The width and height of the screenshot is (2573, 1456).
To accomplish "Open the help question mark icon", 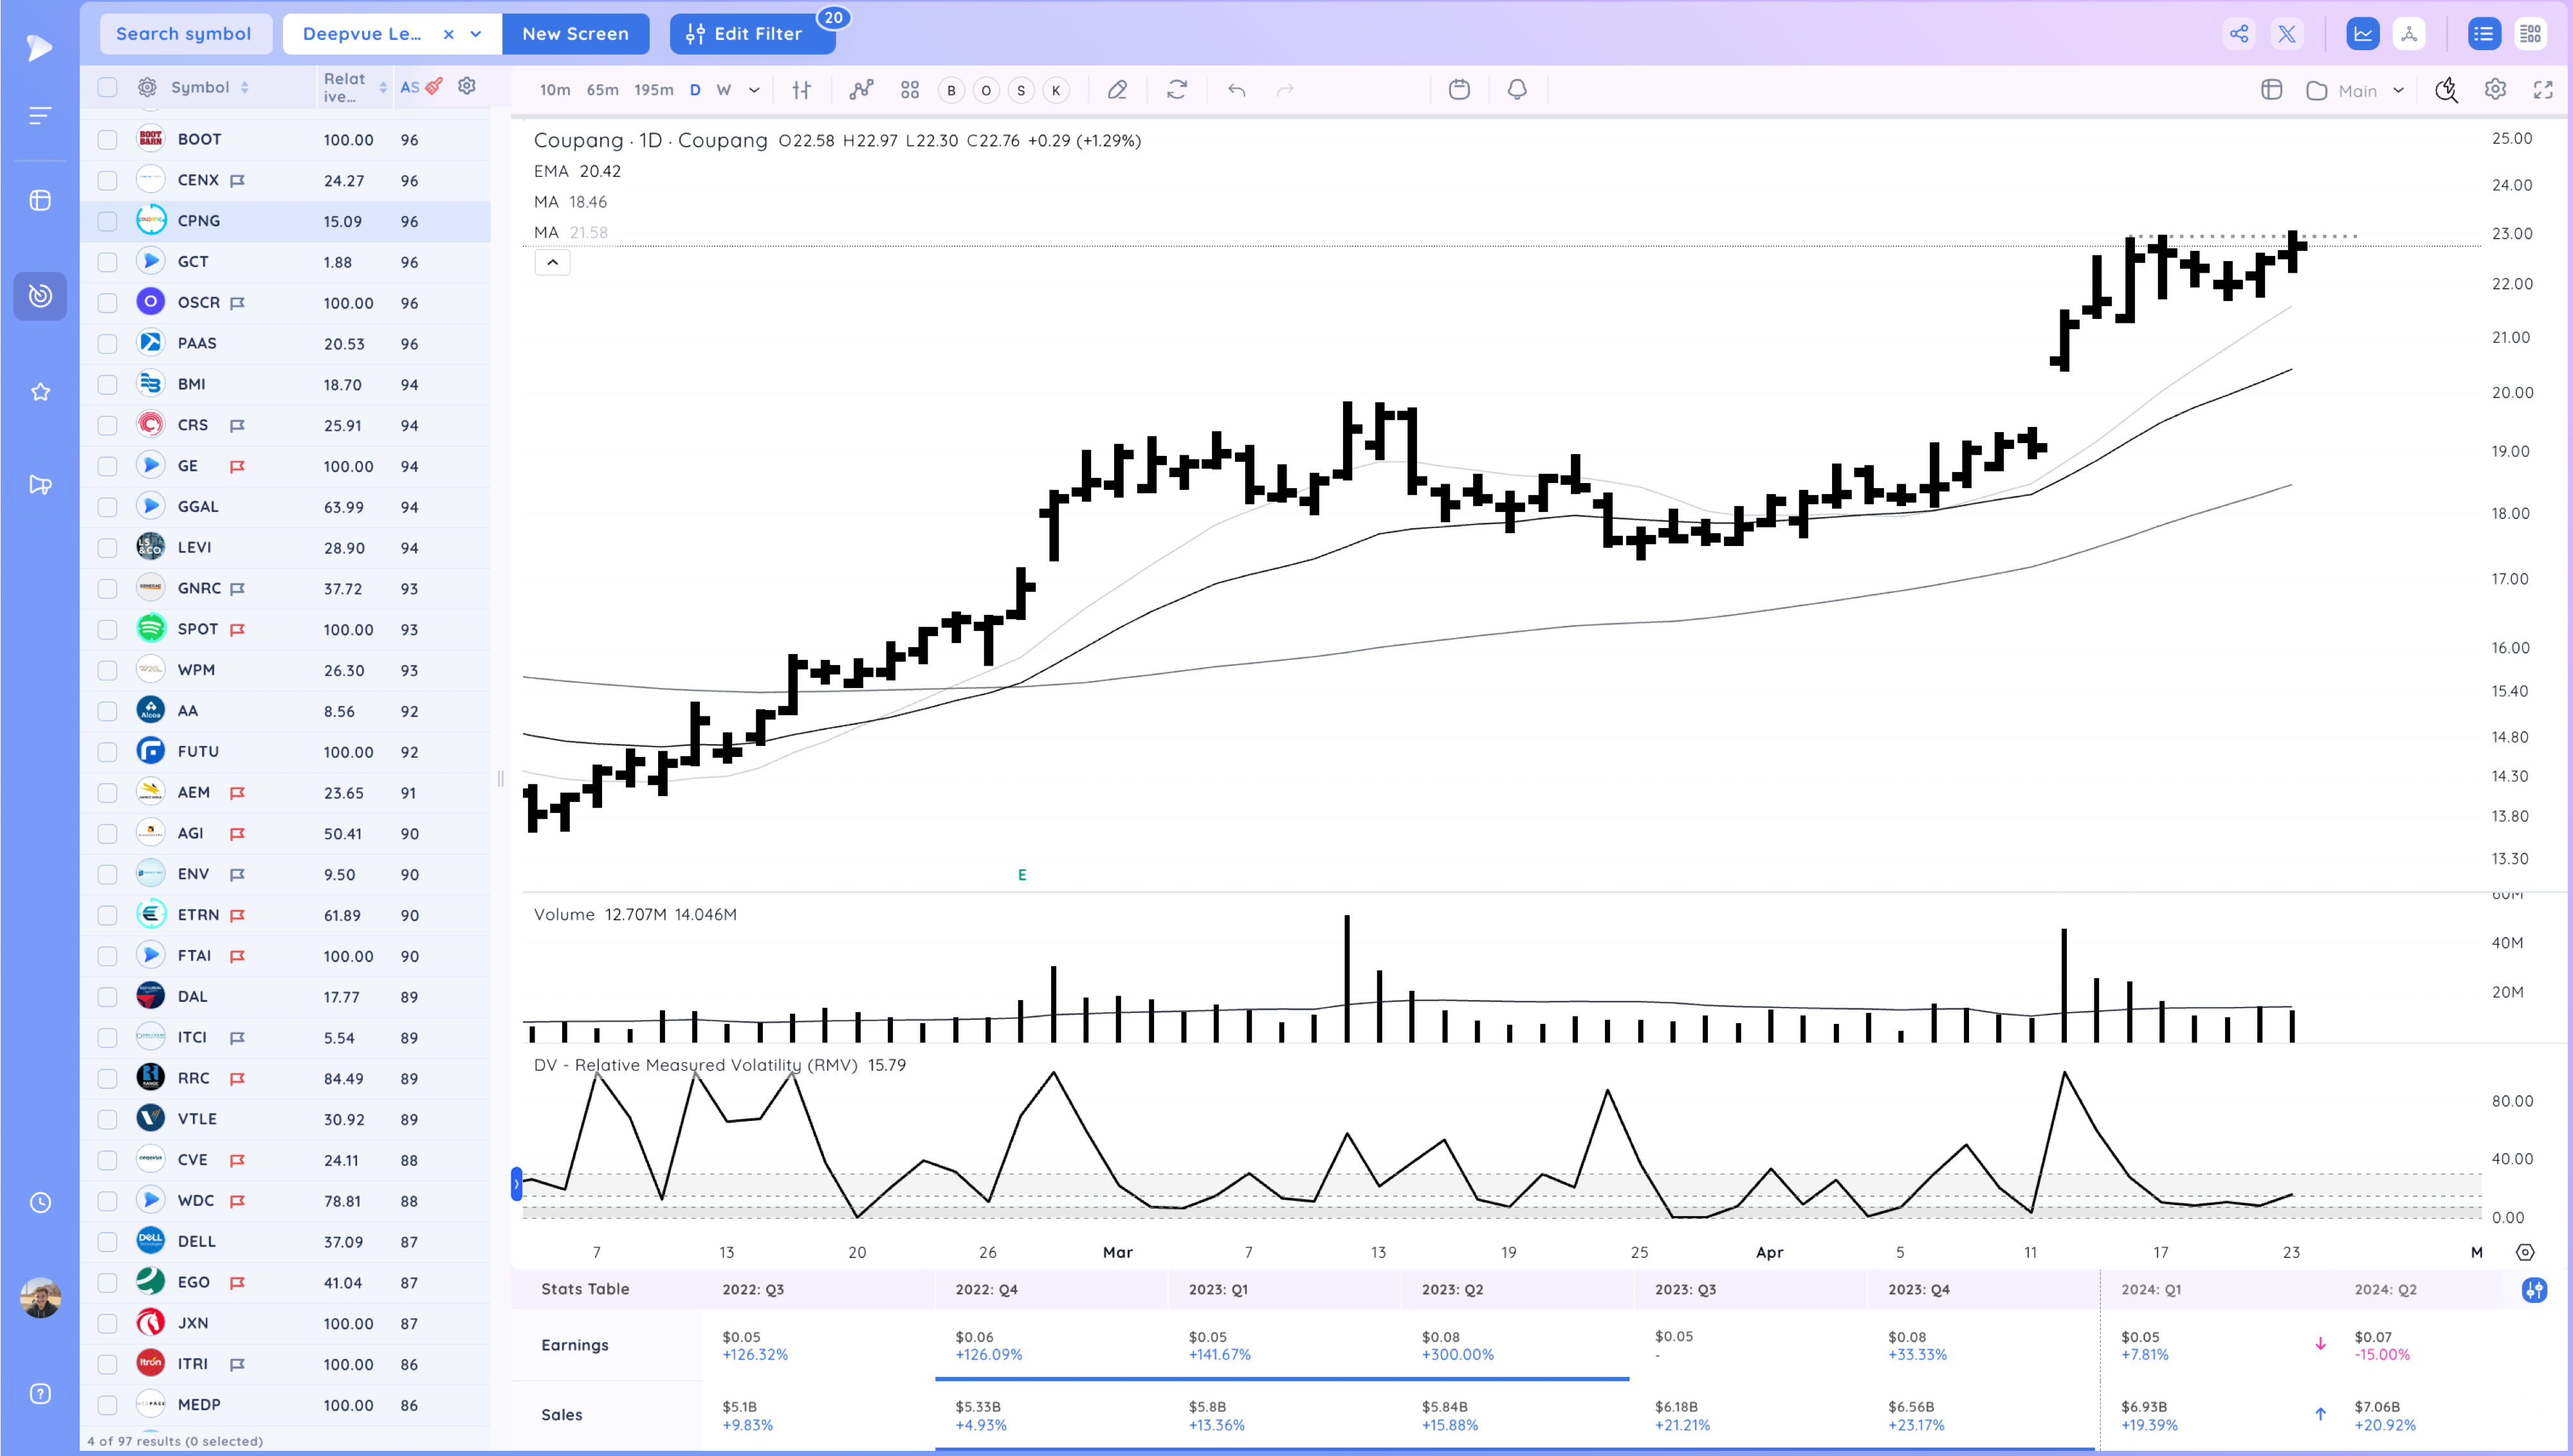I will [40, 1394].
